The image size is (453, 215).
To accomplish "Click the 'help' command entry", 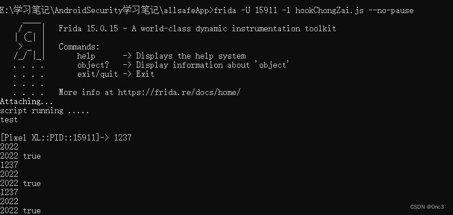I will (86, 56).
